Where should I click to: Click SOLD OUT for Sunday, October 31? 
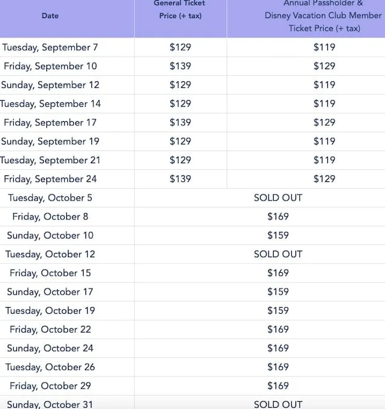tap(278, 404)
